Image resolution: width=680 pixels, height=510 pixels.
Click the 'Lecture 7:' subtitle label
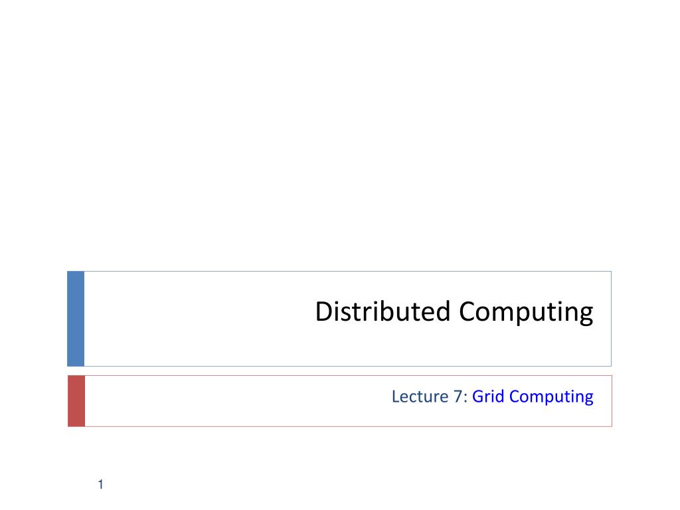click(x=430, y=396)
